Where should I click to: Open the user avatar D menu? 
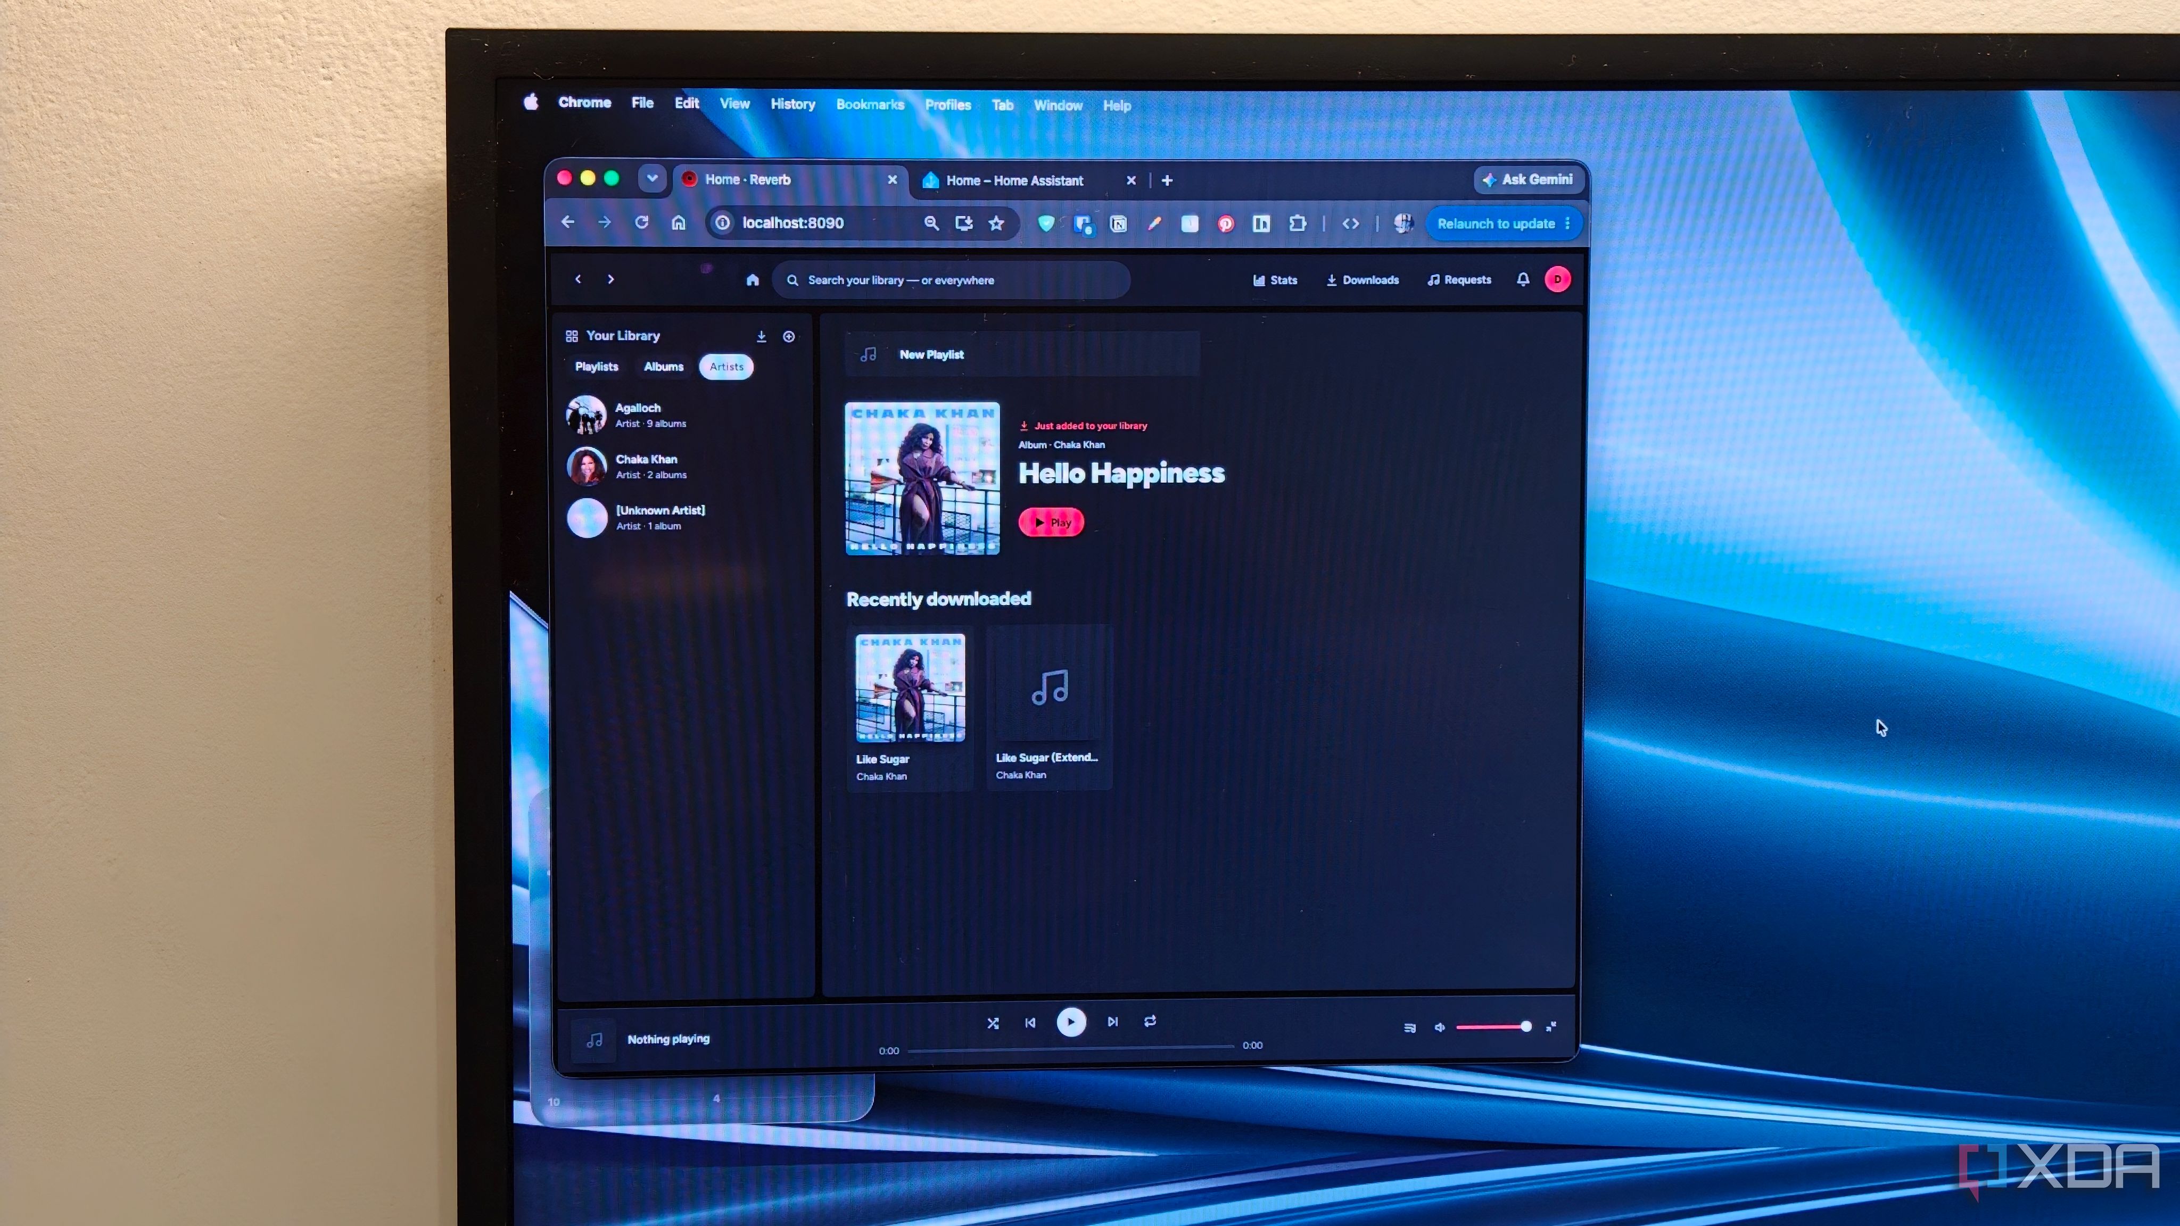pos(1557,279)
